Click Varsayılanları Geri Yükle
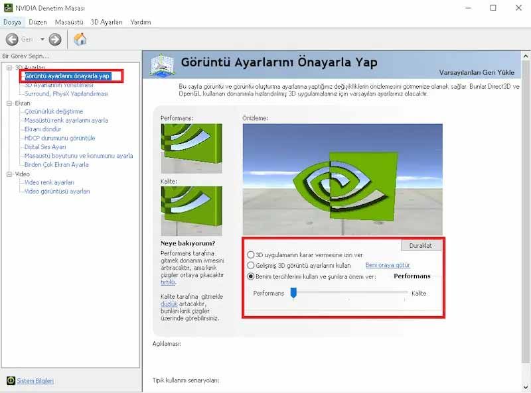 477,72
